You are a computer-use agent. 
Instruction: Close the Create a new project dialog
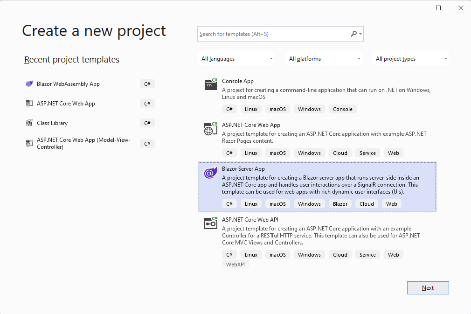coord(460,8)
